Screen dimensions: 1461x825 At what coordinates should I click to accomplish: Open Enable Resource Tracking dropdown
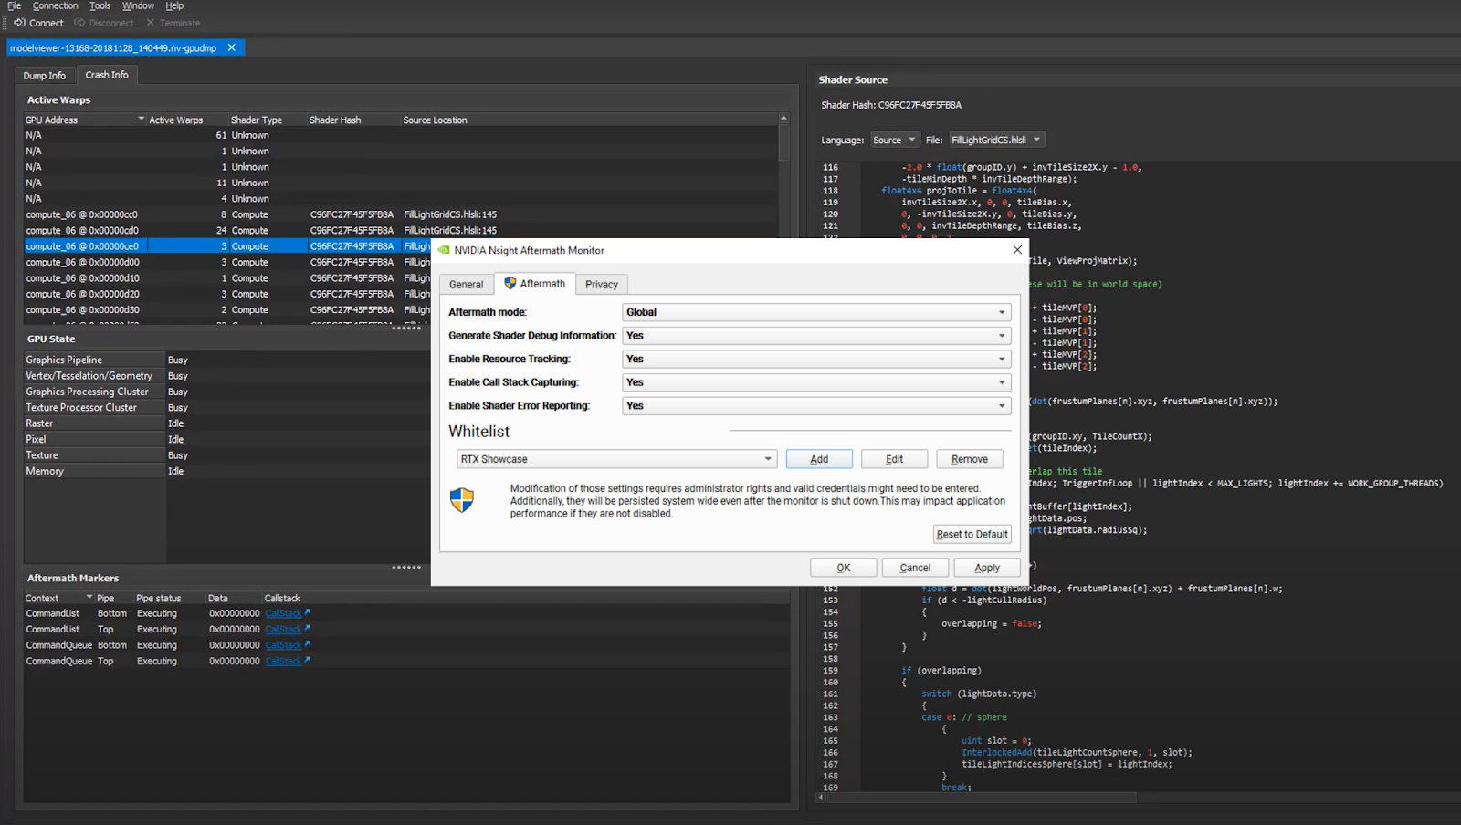(x=816, y=359)
